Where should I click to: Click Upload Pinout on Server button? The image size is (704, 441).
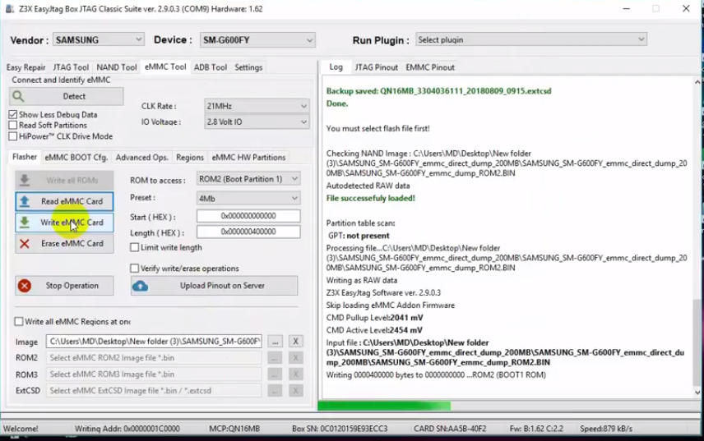[214, 286]
